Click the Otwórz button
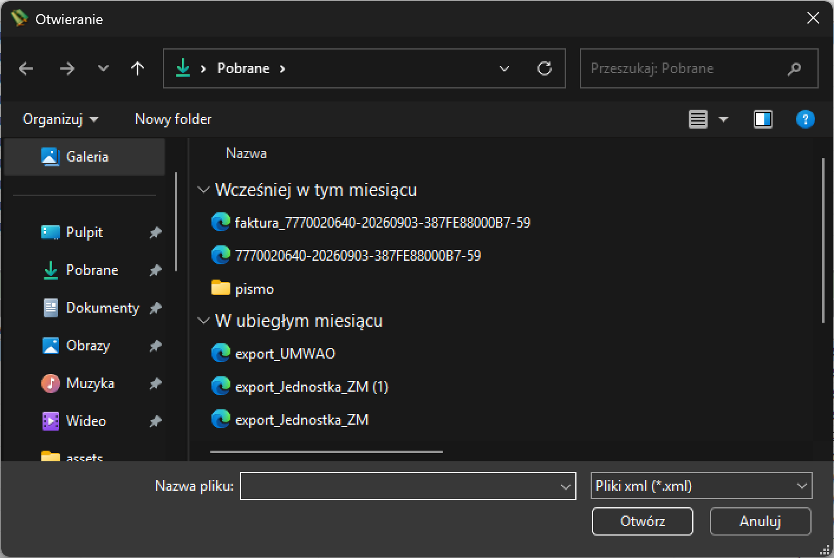834x558 pixels. point(643,521)
